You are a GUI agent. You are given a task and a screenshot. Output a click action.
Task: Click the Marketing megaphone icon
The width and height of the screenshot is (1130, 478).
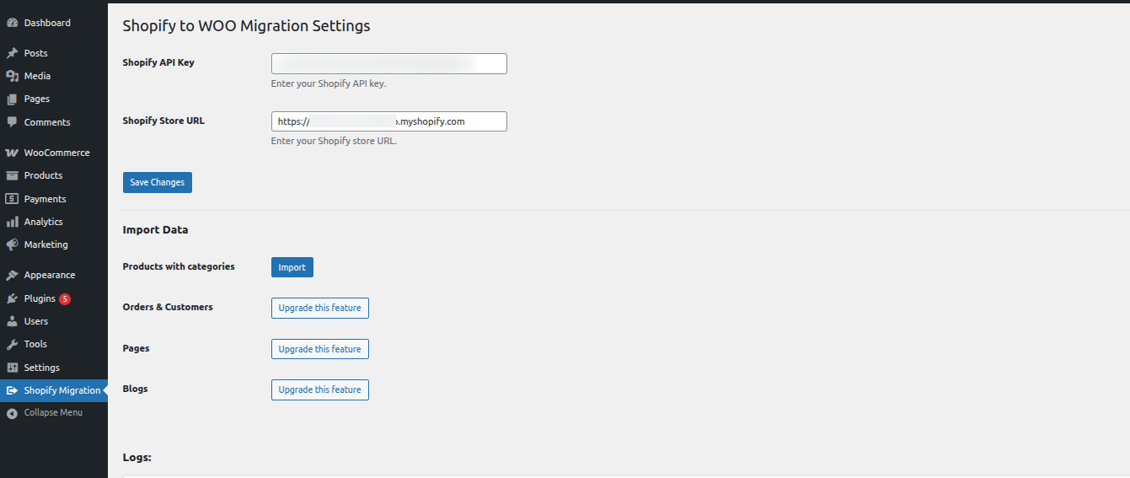pyautogui.click(x=12, y=244)
